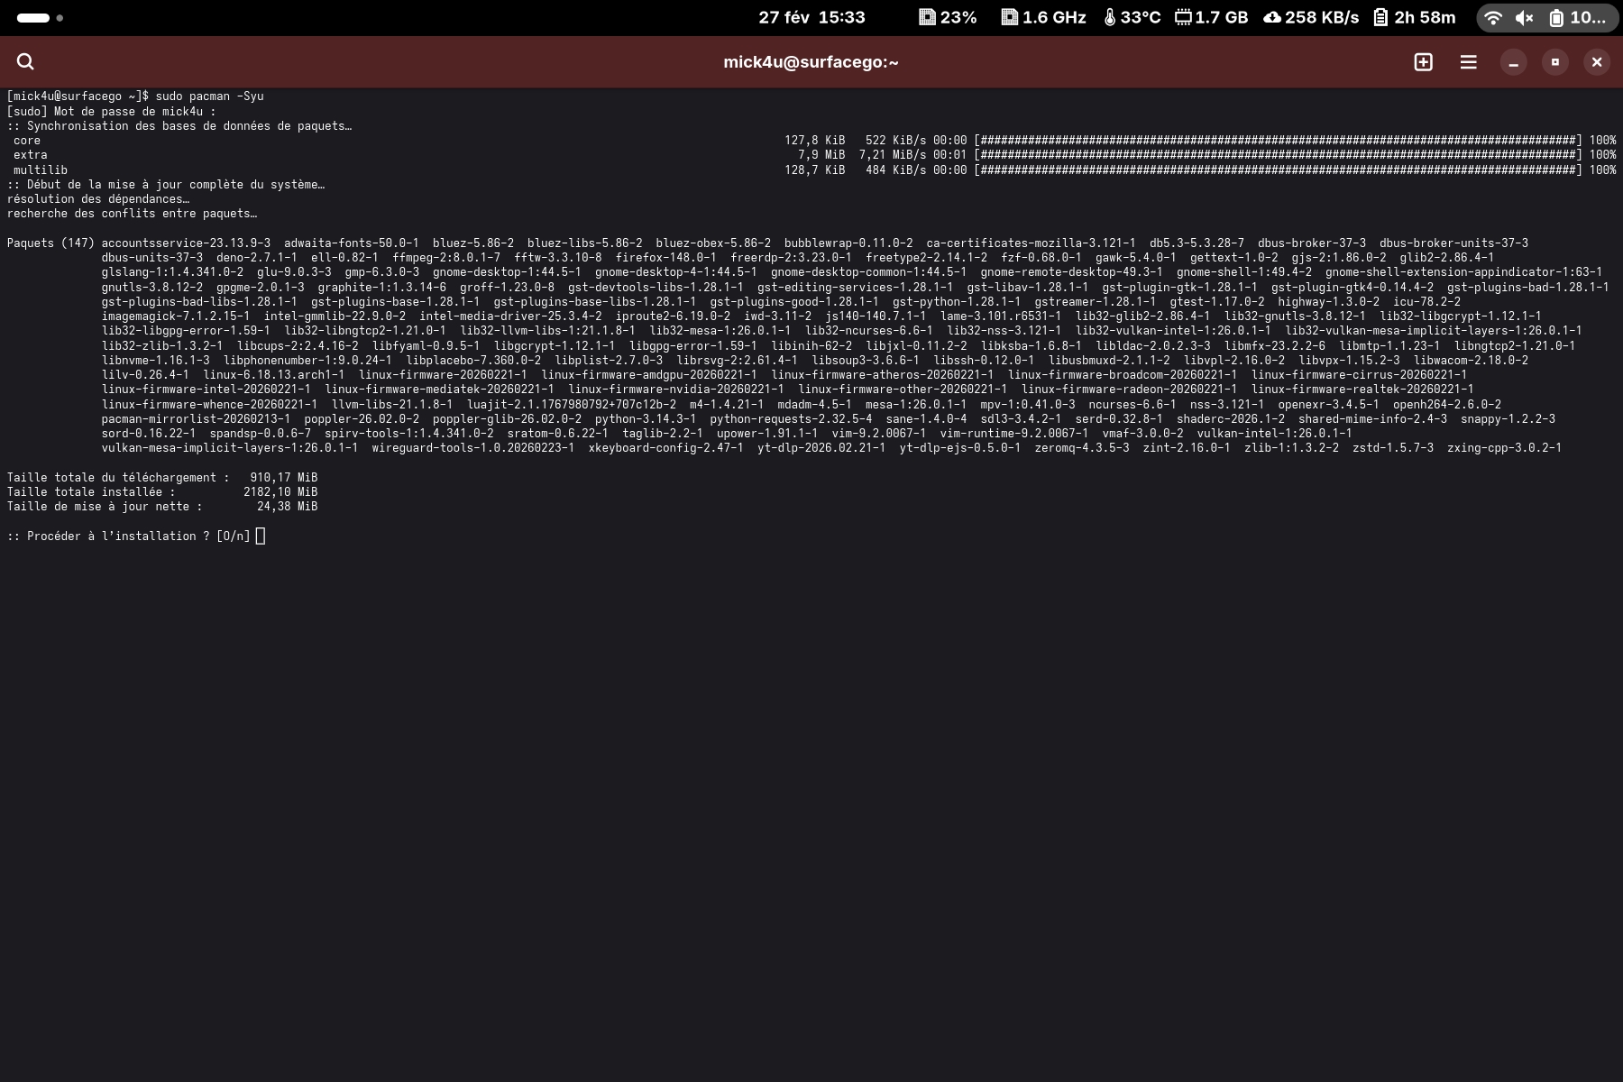The height and width of the screenshot is (1082, 1623).
Task: Open the activities workspace indicator
Action: point(40,17)
